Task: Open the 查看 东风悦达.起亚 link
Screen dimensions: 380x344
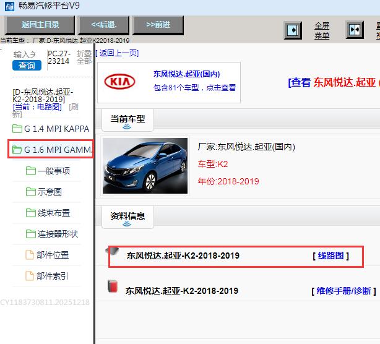Action: [334, 82]
